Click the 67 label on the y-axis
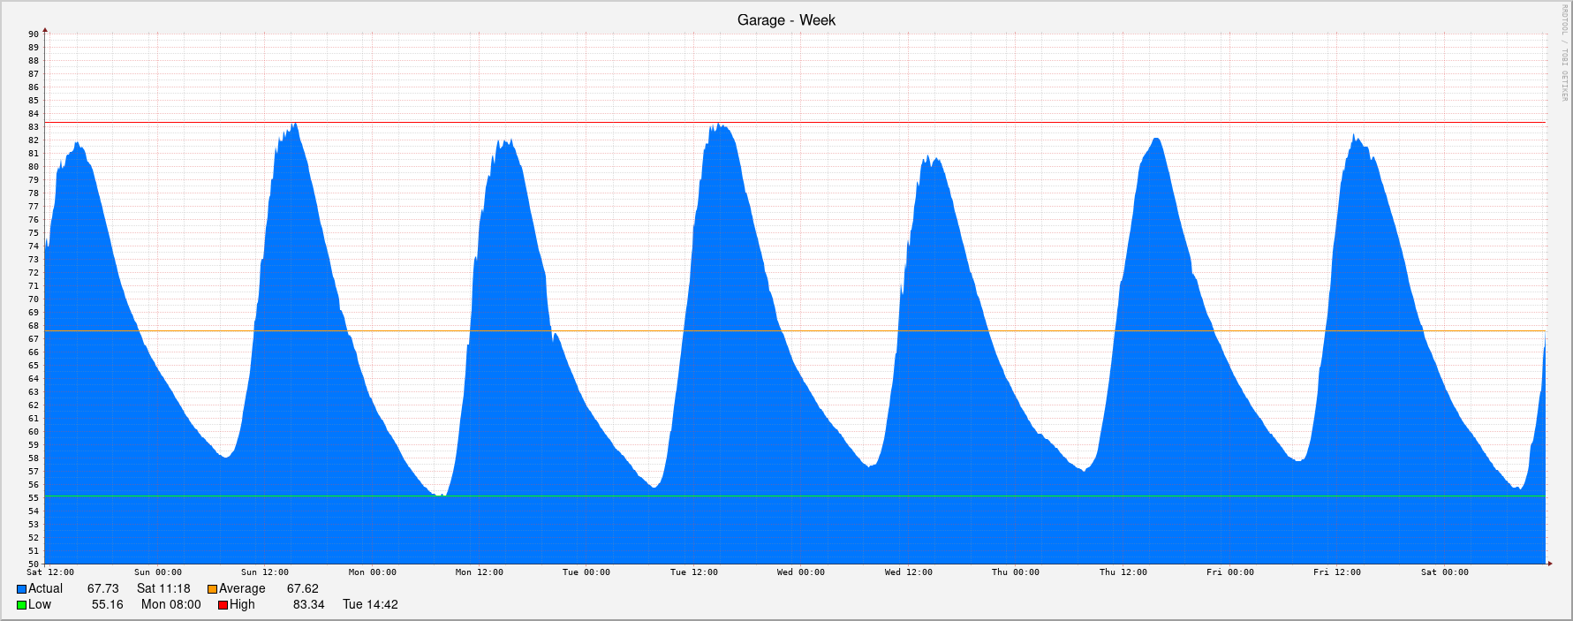The image size is (1573, 621). coord(34,339)
